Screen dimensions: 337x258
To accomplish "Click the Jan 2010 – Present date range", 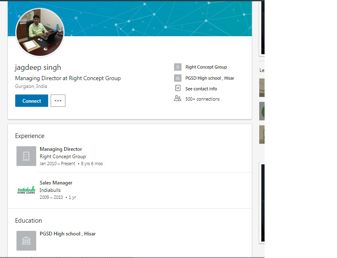I will tap(57, 164).
